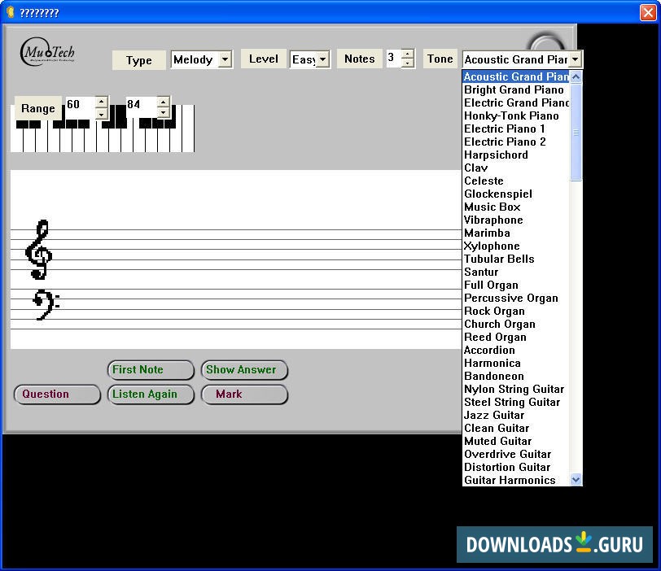The width and height of the screenshot is (661, 571).
Task: Pick Reed Organ tone
Action: pyautogui.click(x=516, y=338)
